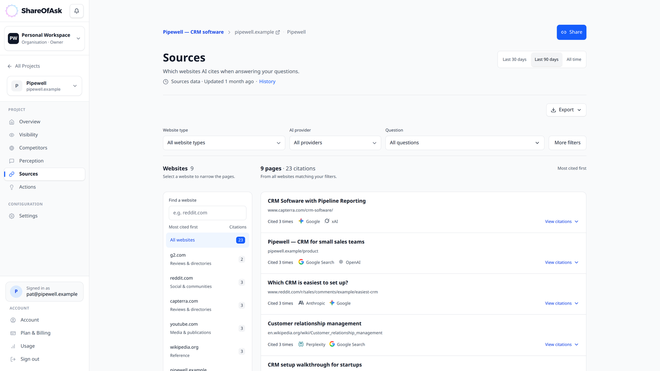The height and width of the screenshot is (371, 660).
Task: Open the Website type dropdown
Action: point(224,143)
